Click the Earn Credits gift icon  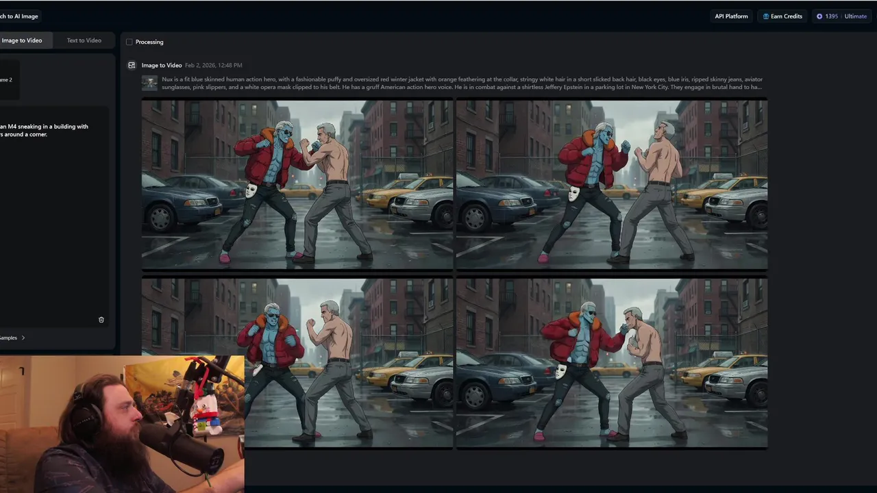pyautogui.click(x=766, y=16)
